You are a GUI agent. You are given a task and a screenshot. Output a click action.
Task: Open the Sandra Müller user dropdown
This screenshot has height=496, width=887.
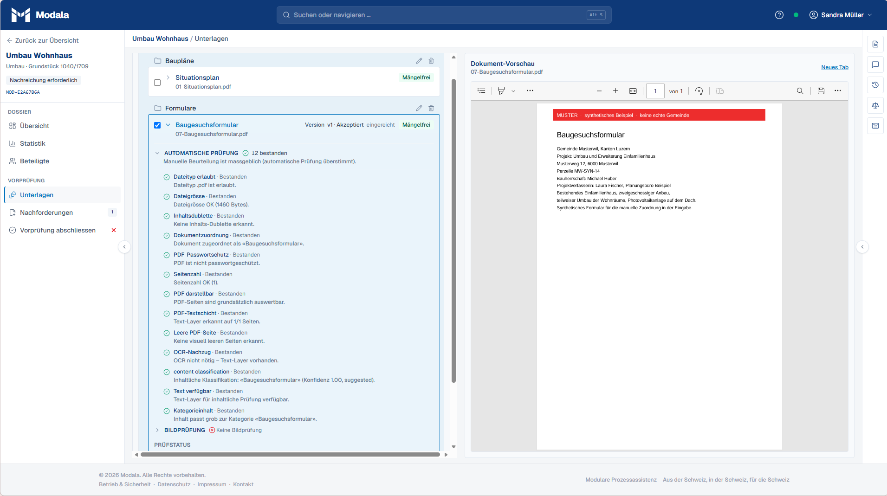point(841,15)
